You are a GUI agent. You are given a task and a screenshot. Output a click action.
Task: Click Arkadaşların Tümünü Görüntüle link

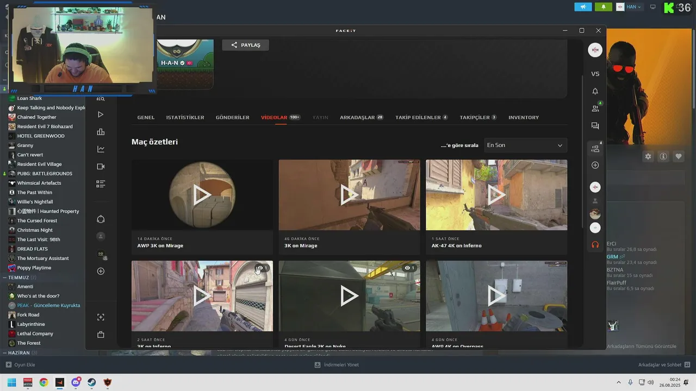642,346
